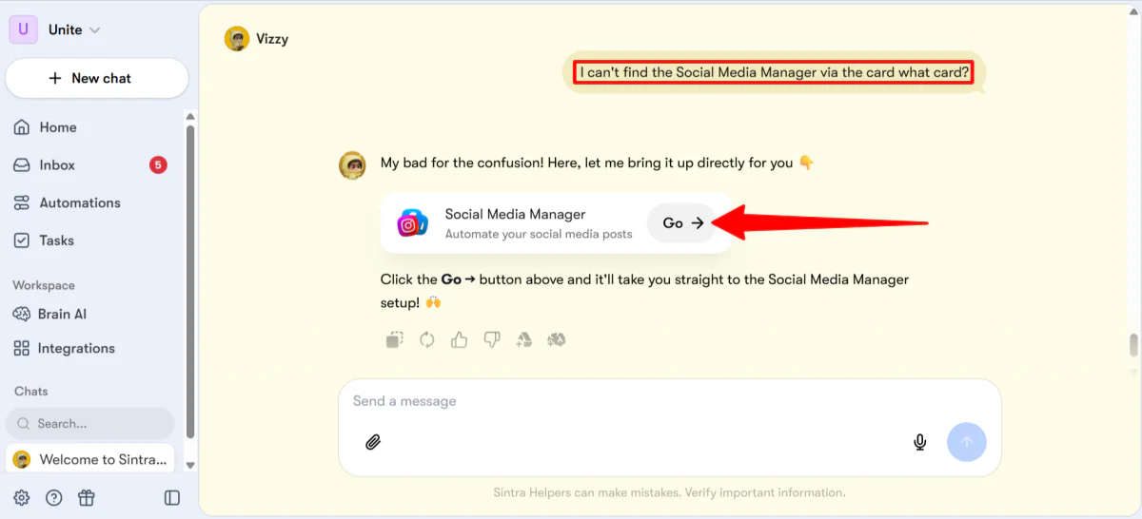Viewport: 1142px width, 519px height.
Task: Give the reply a thumbs up
Action: click(460, 339)
